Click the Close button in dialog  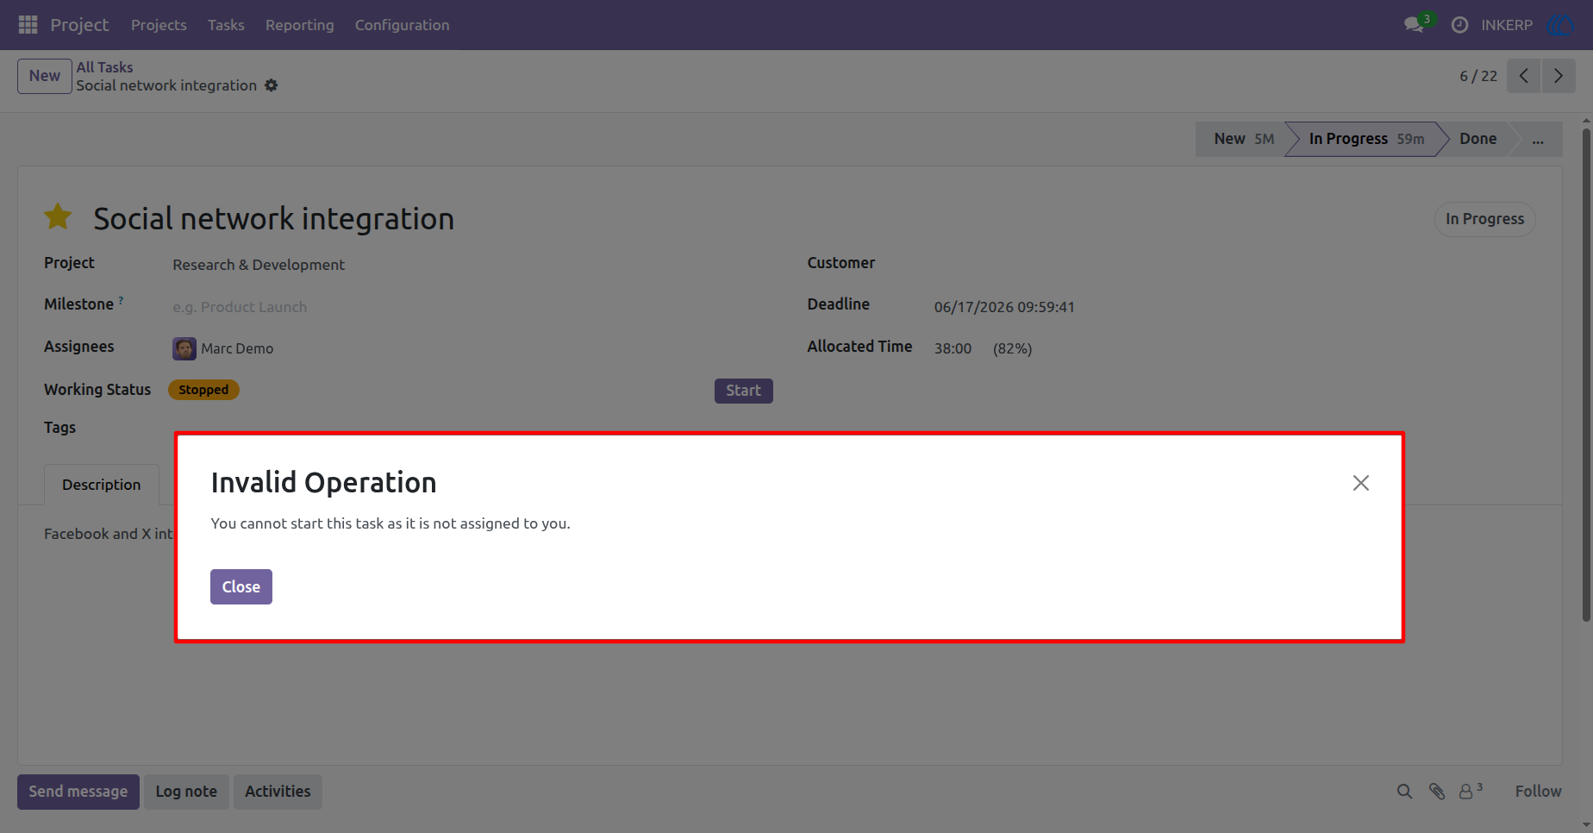coord(241,587)
